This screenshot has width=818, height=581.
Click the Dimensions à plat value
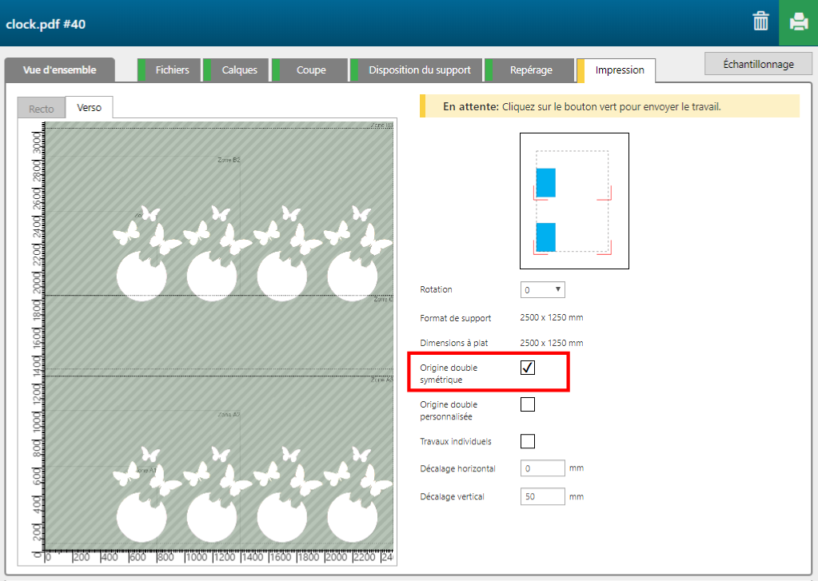point(552,343)
